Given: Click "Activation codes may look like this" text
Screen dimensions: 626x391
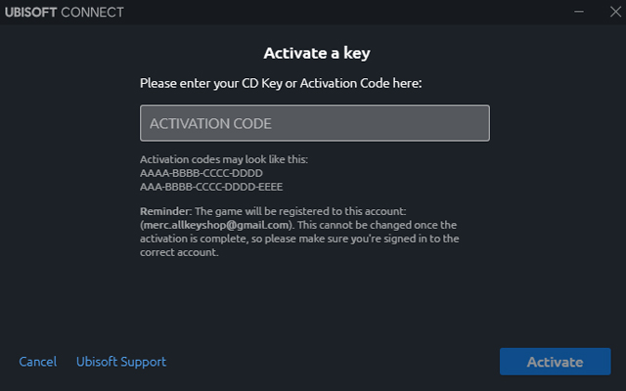Looking at the screenshot, I should click(224, 159).
